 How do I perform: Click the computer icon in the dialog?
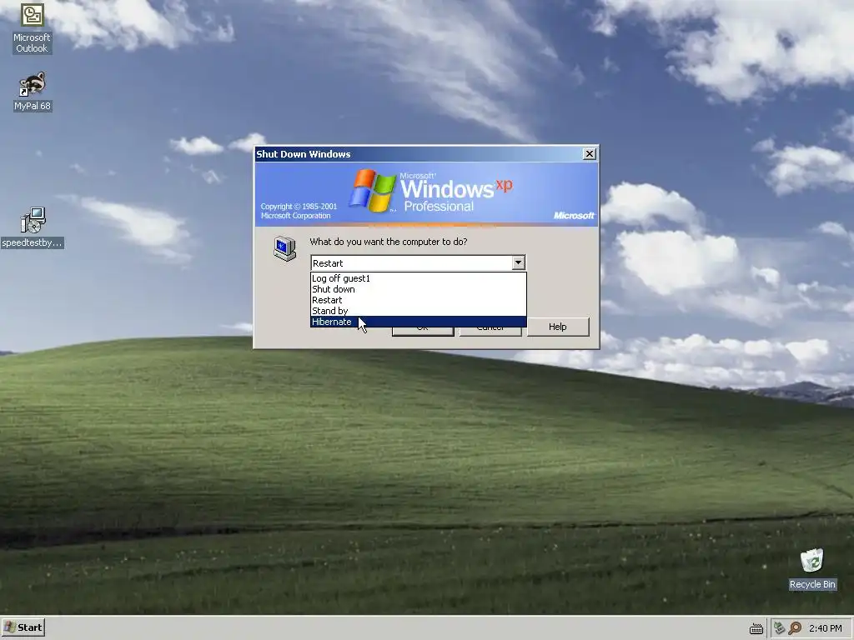point(285,248)
